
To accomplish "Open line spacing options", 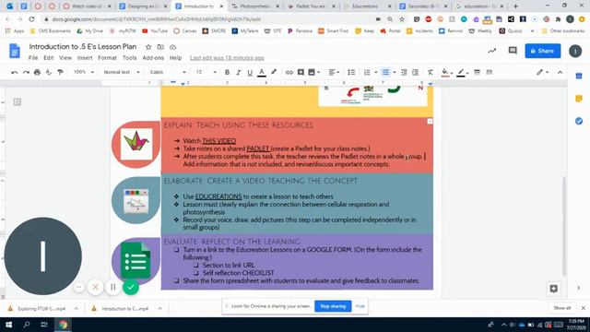I will click(x=351, y=72).
